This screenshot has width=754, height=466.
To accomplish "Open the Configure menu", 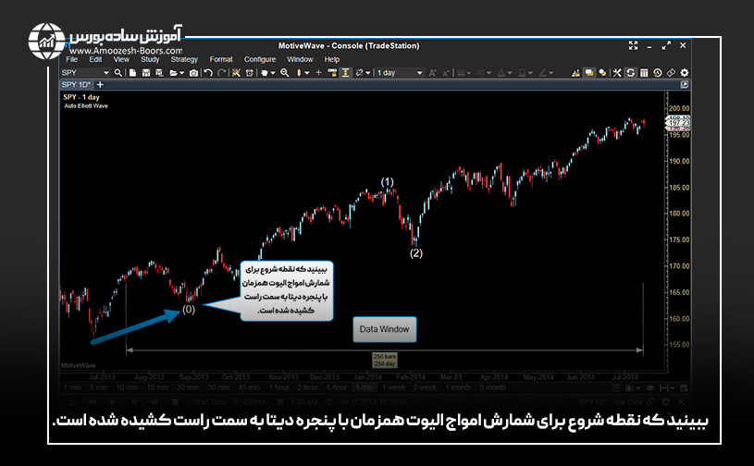I will pyautogui.click(x=260, y=59).
